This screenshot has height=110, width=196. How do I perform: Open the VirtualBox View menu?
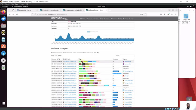[12, 4]
